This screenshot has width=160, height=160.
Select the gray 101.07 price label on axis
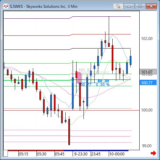148,72
